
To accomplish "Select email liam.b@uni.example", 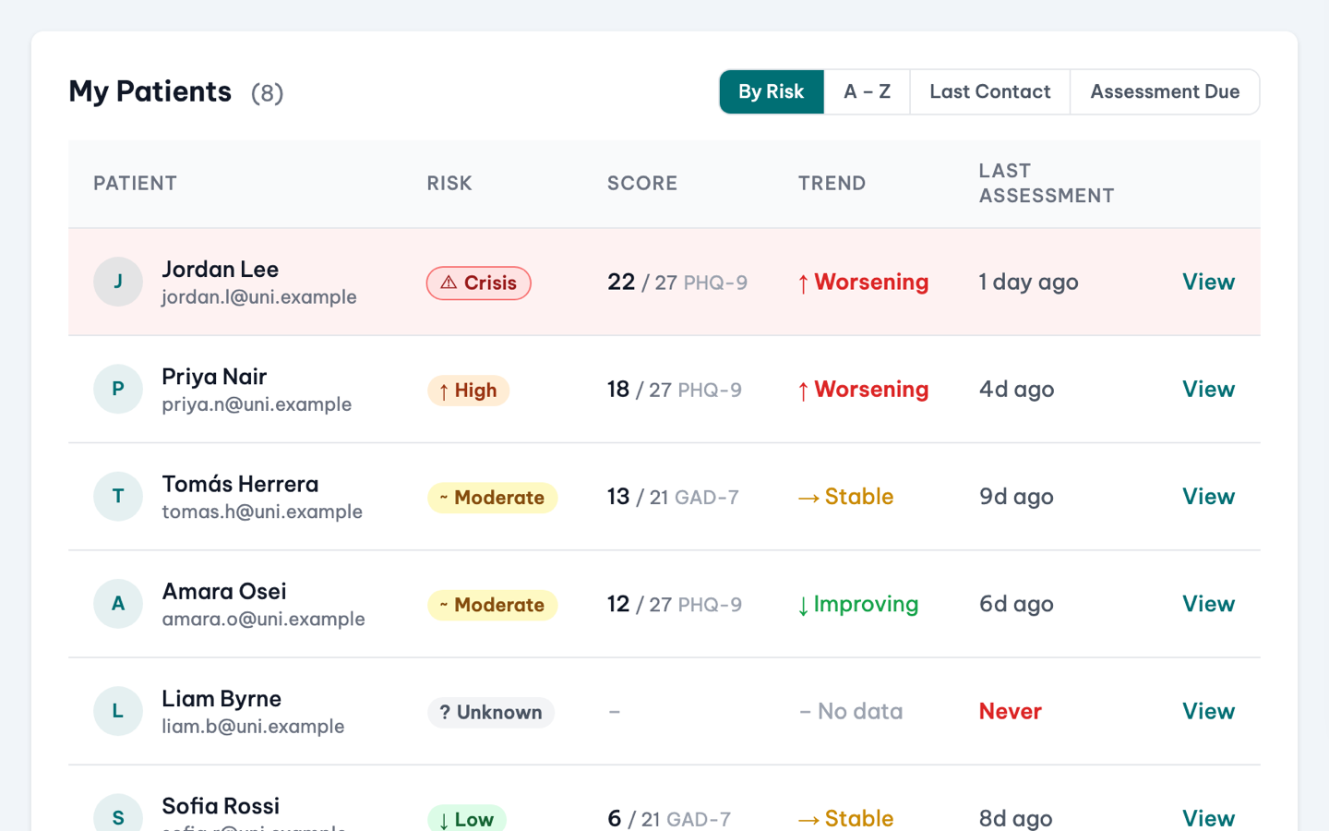I will click(253, 726).
